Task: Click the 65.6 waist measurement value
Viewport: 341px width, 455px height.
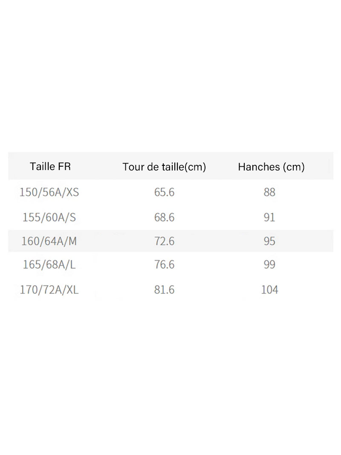Action: [x=164, y=192]
